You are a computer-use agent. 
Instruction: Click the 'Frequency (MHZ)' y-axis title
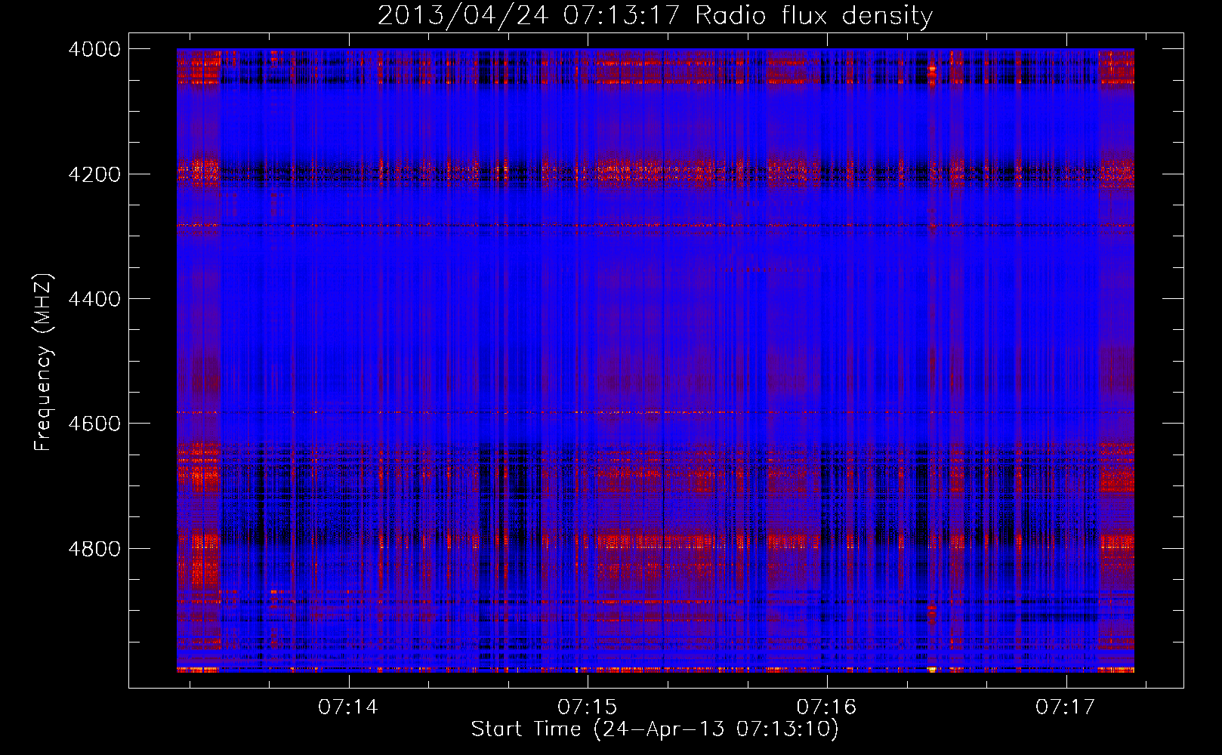pyautogui.click(x=44, y=362)
